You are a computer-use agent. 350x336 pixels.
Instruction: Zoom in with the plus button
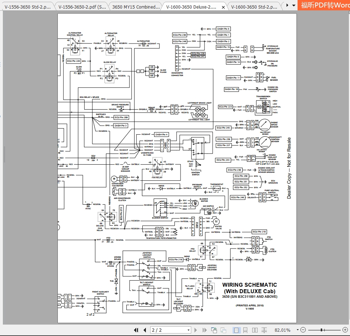[344, 330]
